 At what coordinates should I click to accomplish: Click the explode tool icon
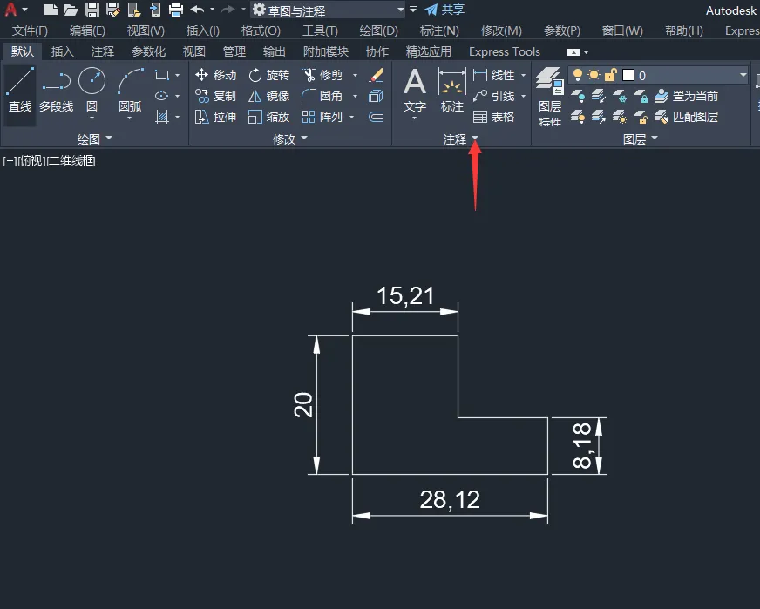click(376, 96)
